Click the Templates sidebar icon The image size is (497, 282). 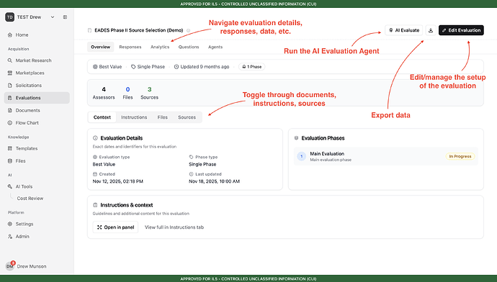point(10,148)
